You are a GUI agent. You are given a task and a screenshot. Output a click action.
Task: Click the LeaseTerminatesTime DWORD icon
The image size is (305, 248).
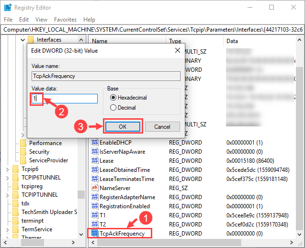coord(95,179)
